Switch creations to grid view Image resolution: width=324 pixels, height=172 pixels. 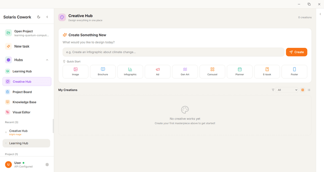pos(302,90)
